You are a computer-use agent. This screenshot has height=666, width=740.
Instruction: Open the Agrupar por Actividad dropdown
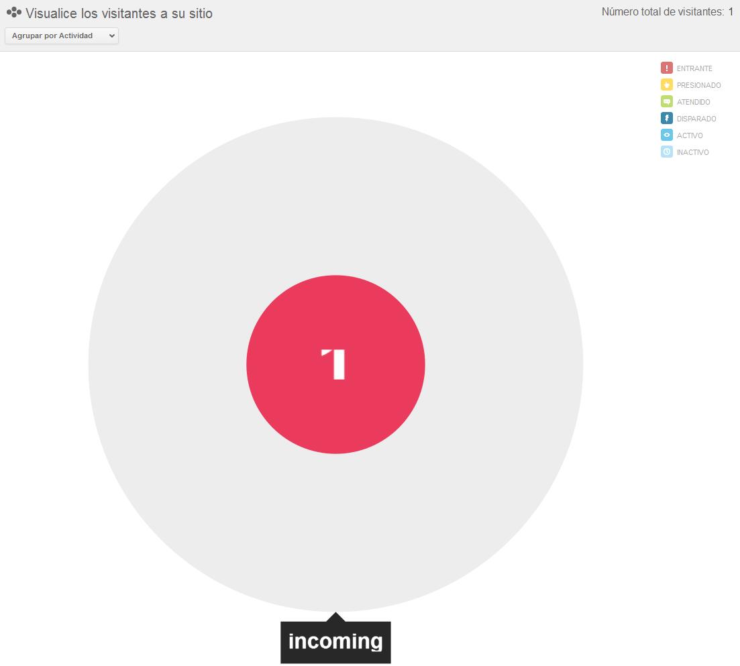pos(62,36)
